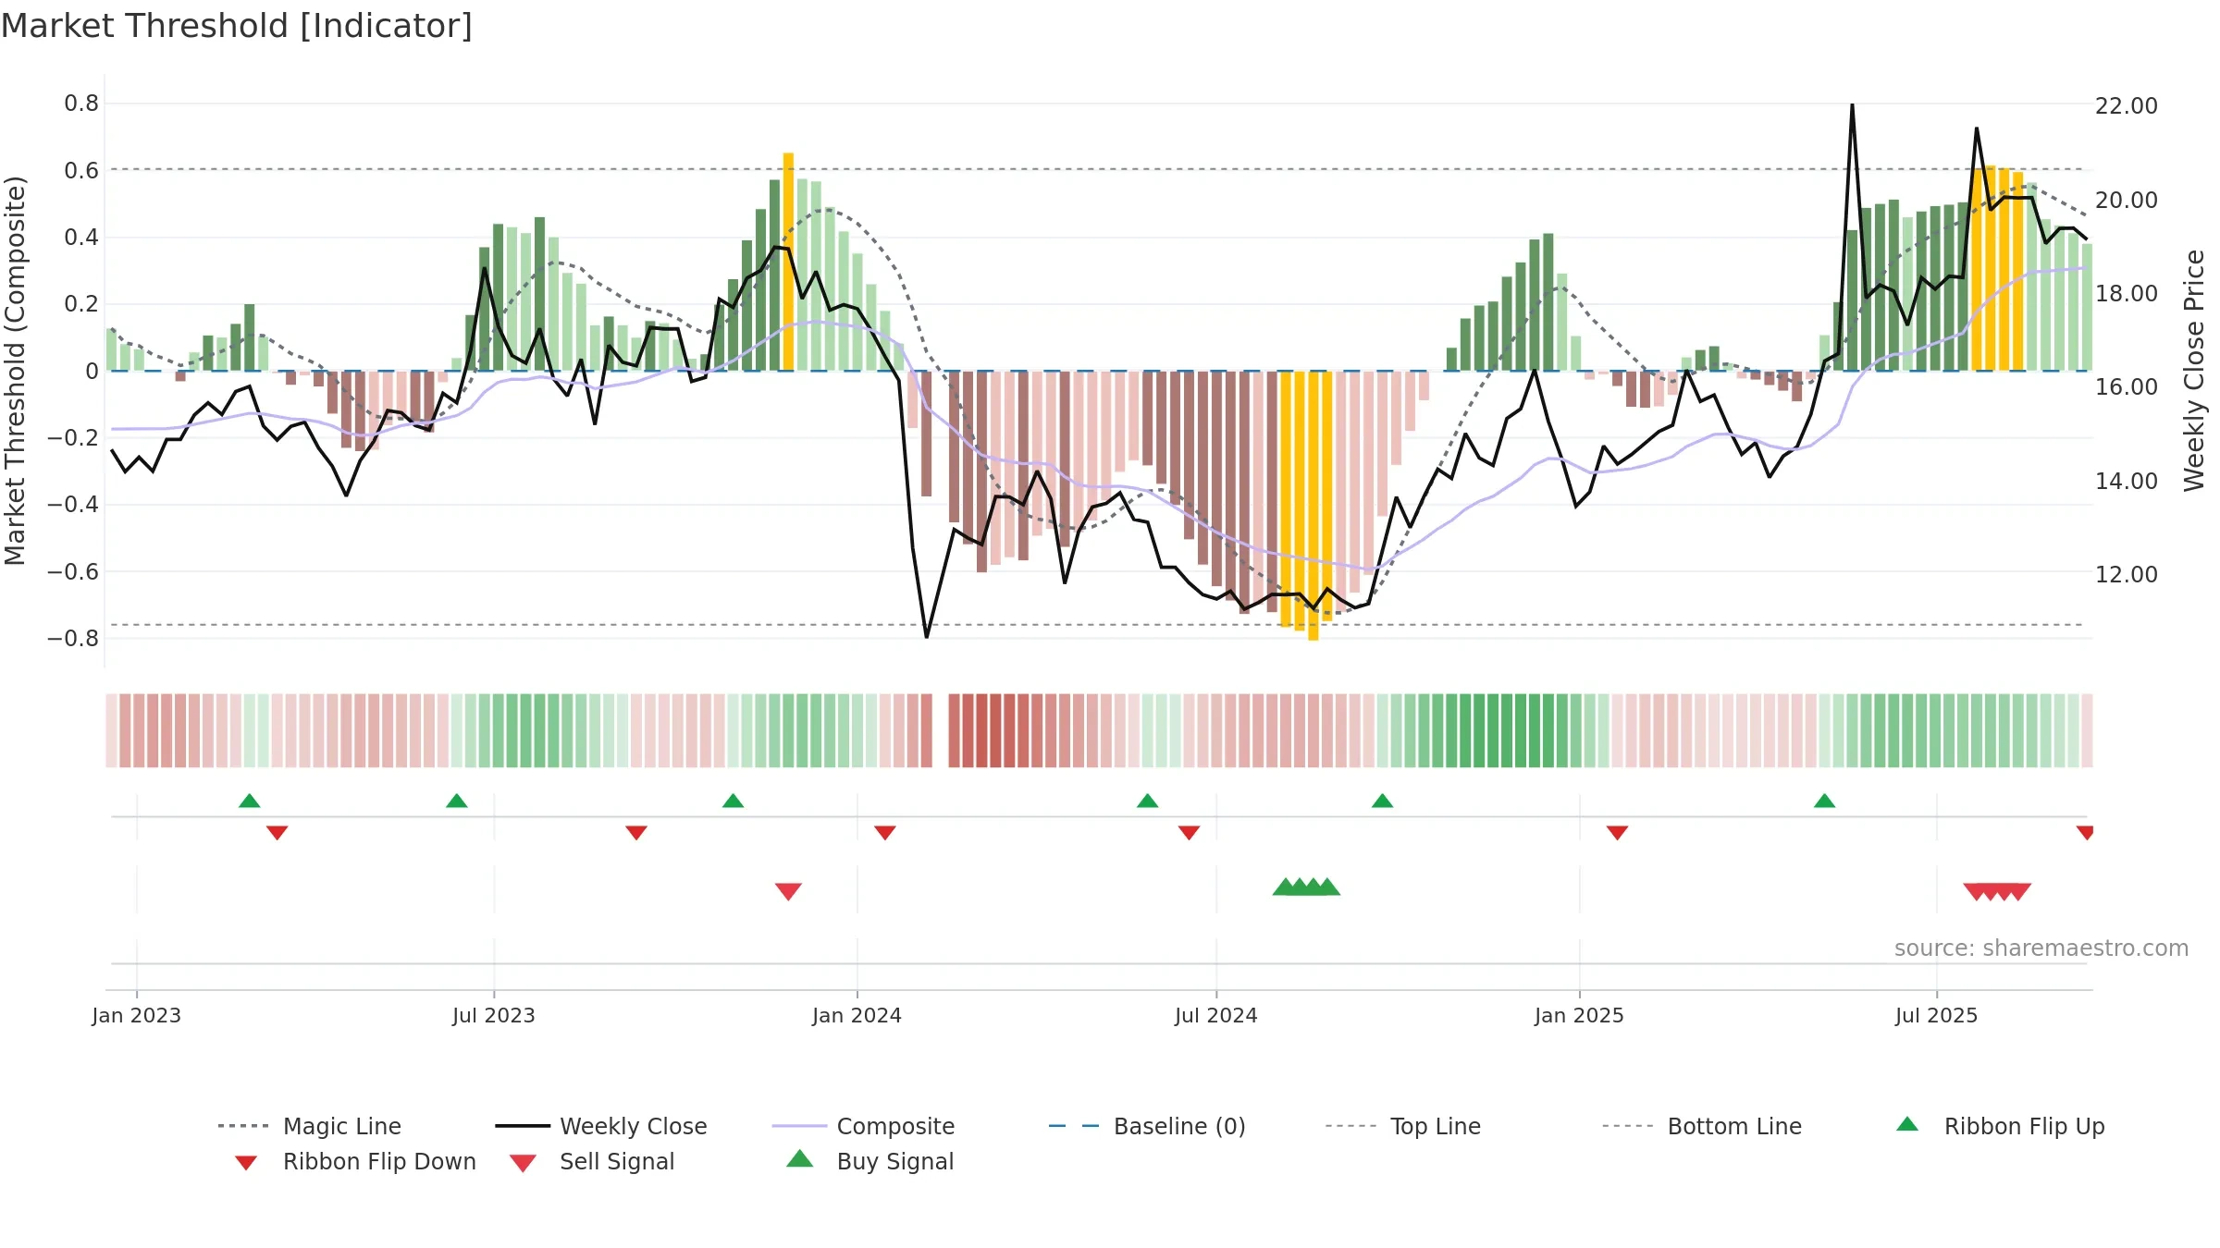Click the Jul 2025 x-axis label
The width and height of the screenshot is (2220, 1248).
[1936, 1015]
